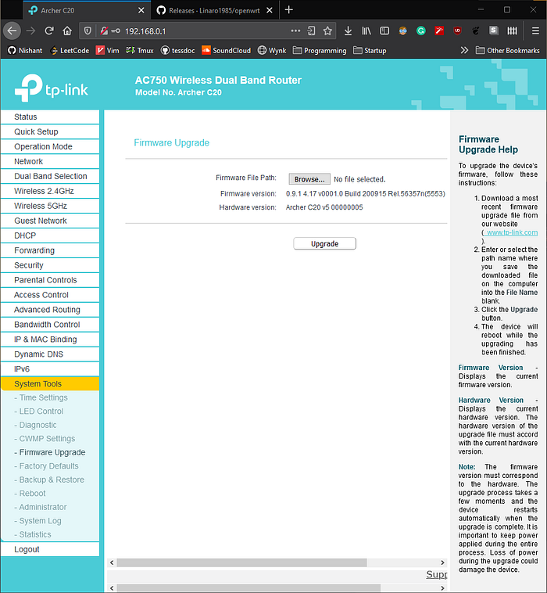Click the insecure connection lock icon
The width and height of the screenshot is (547, 593).
(x=104, y=31)
